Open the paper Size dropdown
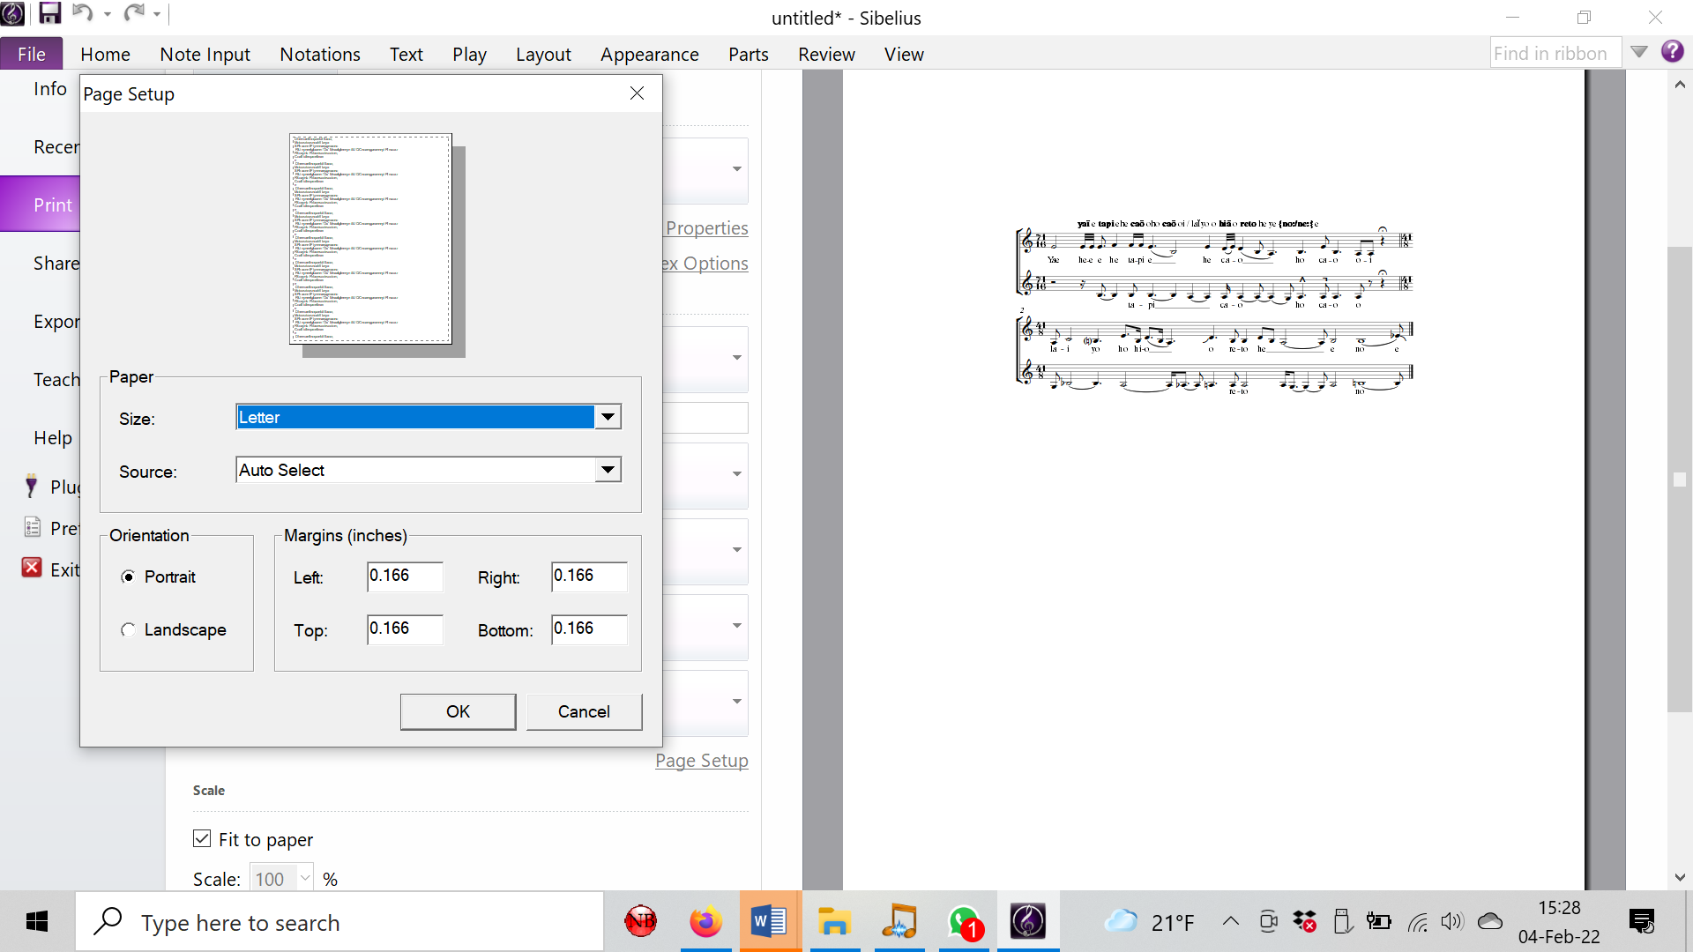The height and width of the screenshot is (952, 1693). [608, 417]
